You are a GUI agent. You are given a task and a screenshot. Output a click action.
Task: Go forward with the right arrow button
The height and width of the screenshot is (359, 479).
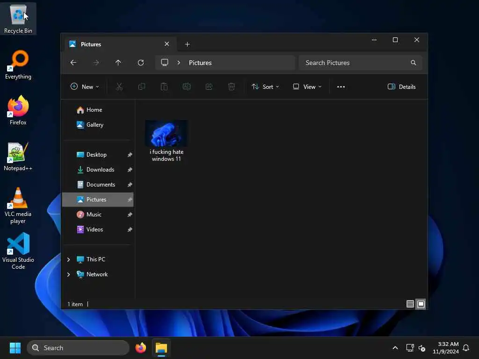[96, 63]
